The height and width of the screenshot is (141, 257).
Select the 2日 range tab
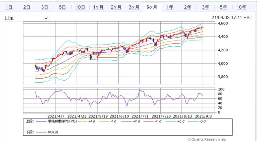[x=27, y=7]
